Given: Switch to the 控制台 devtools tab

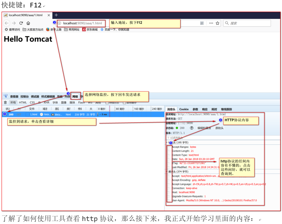Looking at the screenshot, I should pos(24,96).
